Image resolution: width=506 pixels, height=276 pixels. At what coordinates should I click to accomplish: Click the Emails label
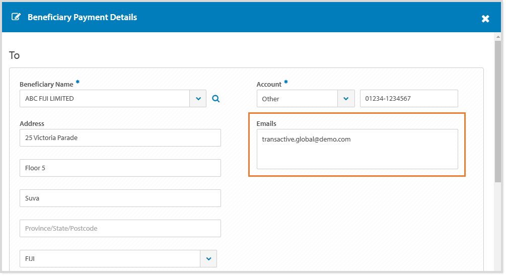(266, 123)
